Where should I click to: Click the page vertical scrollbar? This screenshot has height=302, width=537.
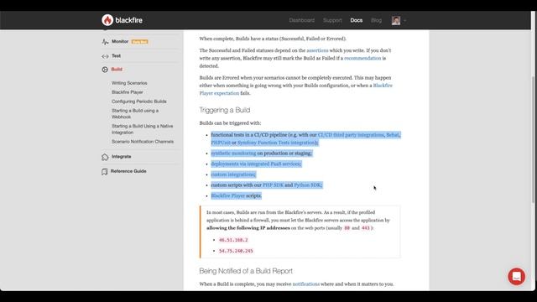tap(534, 140)
